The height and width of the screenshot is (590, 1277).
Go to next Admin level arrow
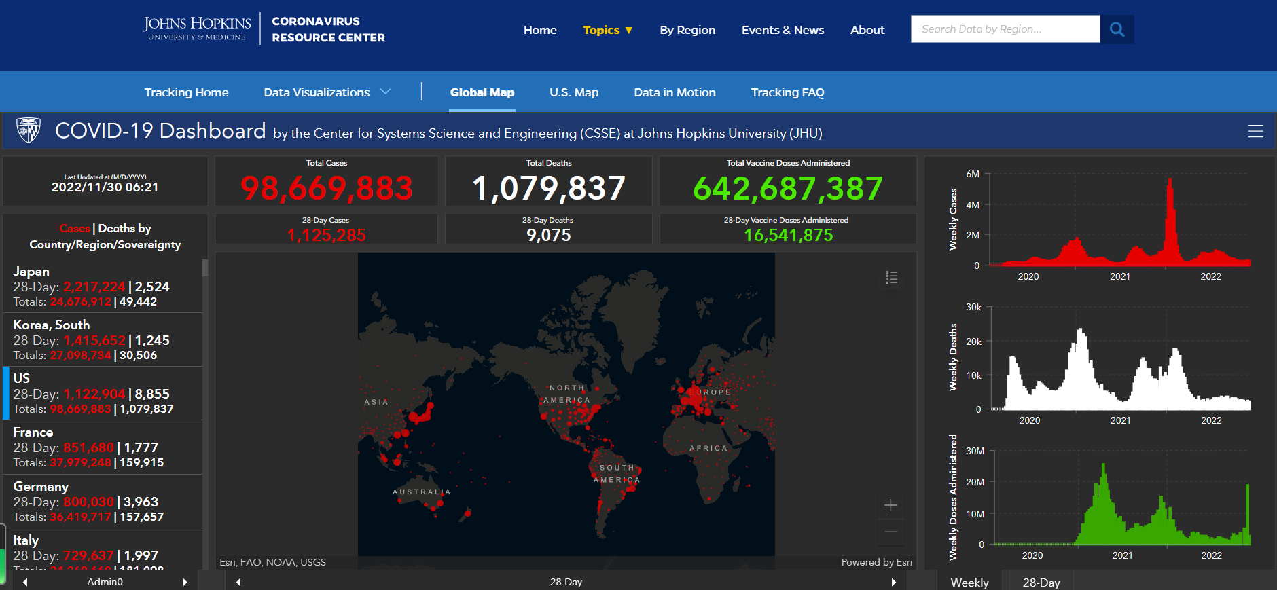click(x=185, y=582)
